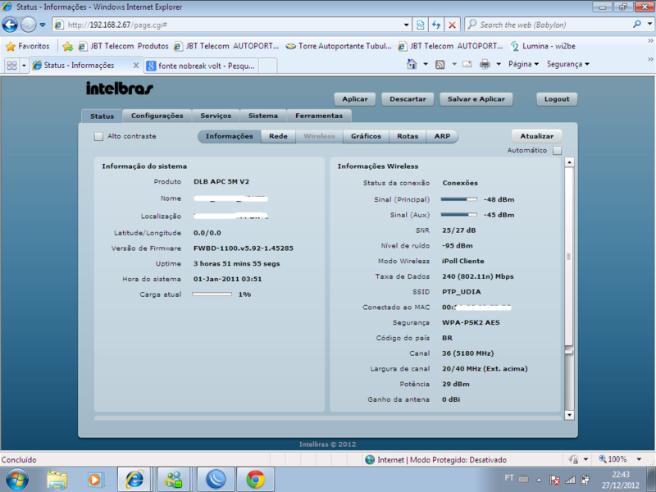Click Add to Favorites Bar star icon
Screen dimensions: 656x492
click(x=67, y=46)
